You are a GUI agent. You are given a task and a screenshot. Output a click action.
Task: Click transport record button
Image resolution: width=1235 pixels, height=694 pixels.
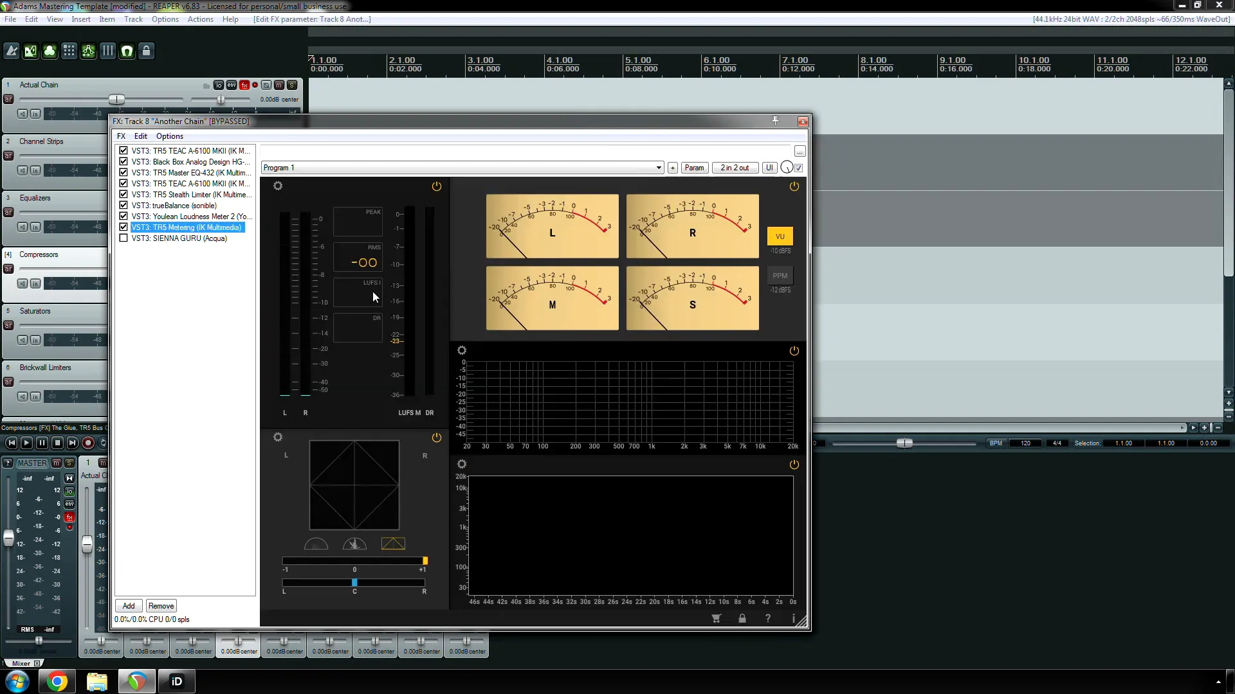click(x=88, y=443)
